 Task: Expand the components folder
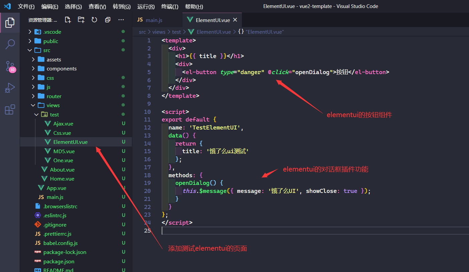coord(61,68)
